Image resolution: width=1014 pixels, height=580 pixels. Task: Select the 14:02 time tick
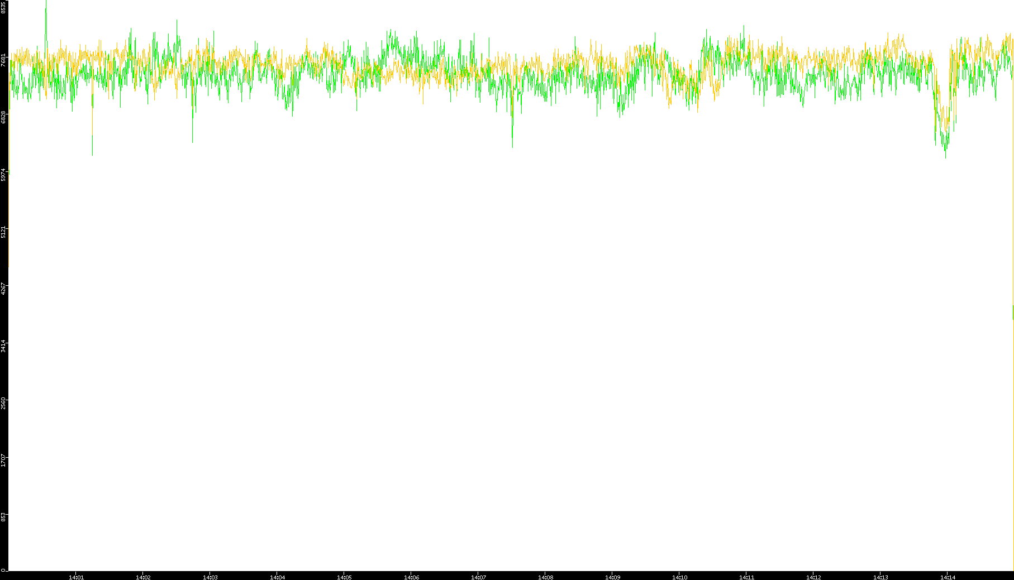click(x=143, y=577)
